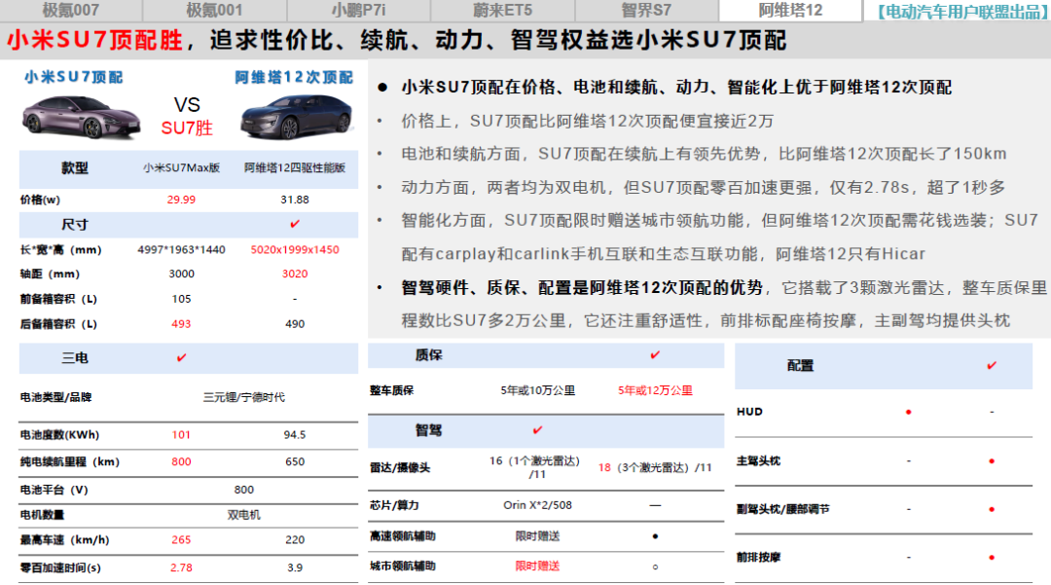Click the acceleration value 3.9
This screenshot has height=585, width=1051.
[x=295, y=567]
